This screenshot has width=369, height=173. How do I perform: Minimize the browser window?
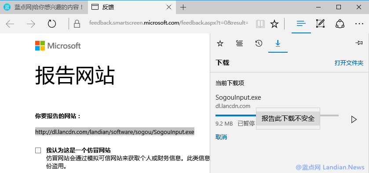point(318,7)
